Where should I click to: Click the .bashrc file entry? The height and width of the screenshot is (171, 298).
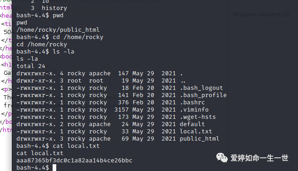[192, 103]
